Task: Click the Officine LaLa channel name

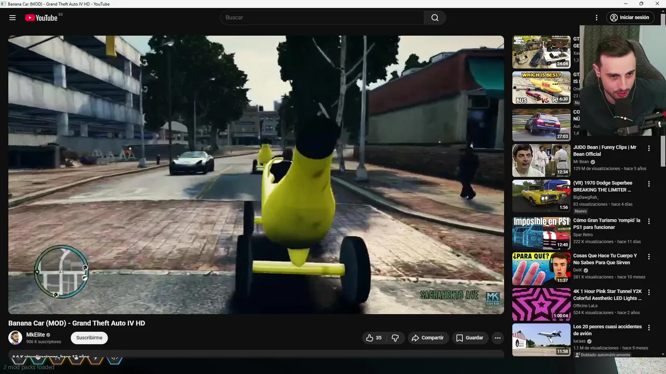Action: (586, 305)
